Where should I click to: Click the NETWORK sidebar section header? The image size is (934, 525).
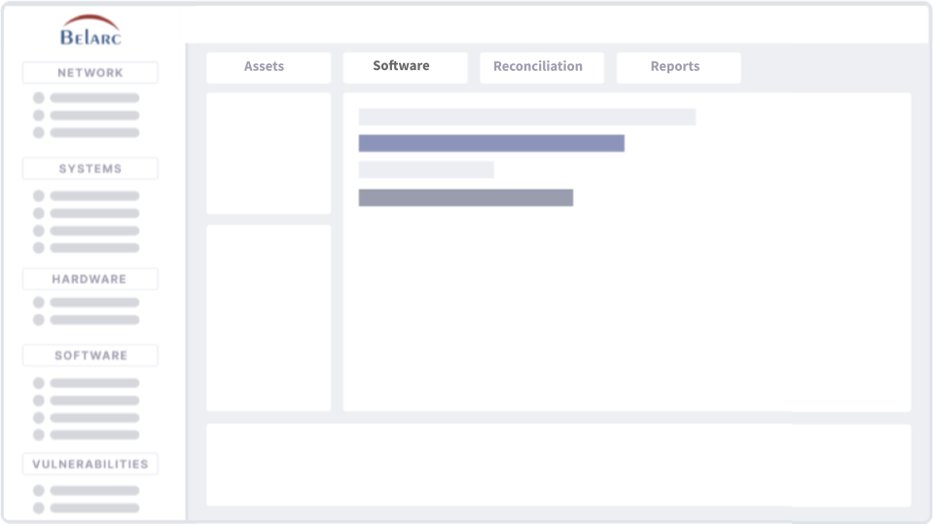(x=90, y=73)
